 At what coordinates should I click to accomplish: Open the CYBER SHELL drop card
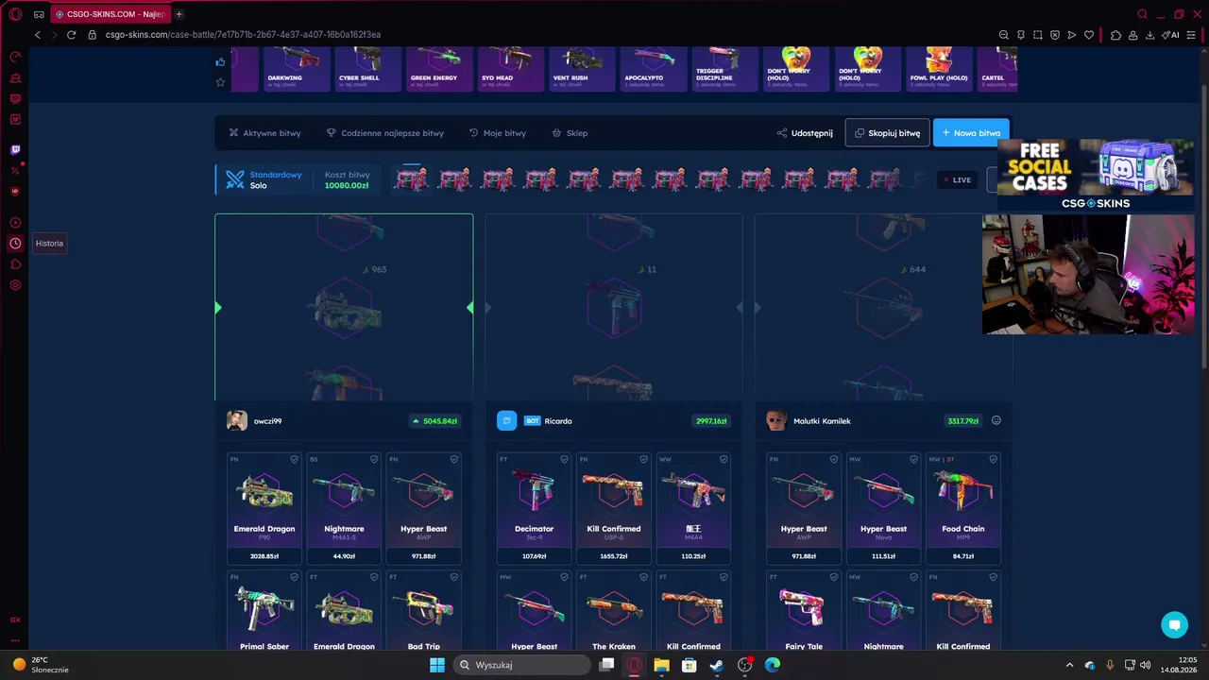(369, 69)
